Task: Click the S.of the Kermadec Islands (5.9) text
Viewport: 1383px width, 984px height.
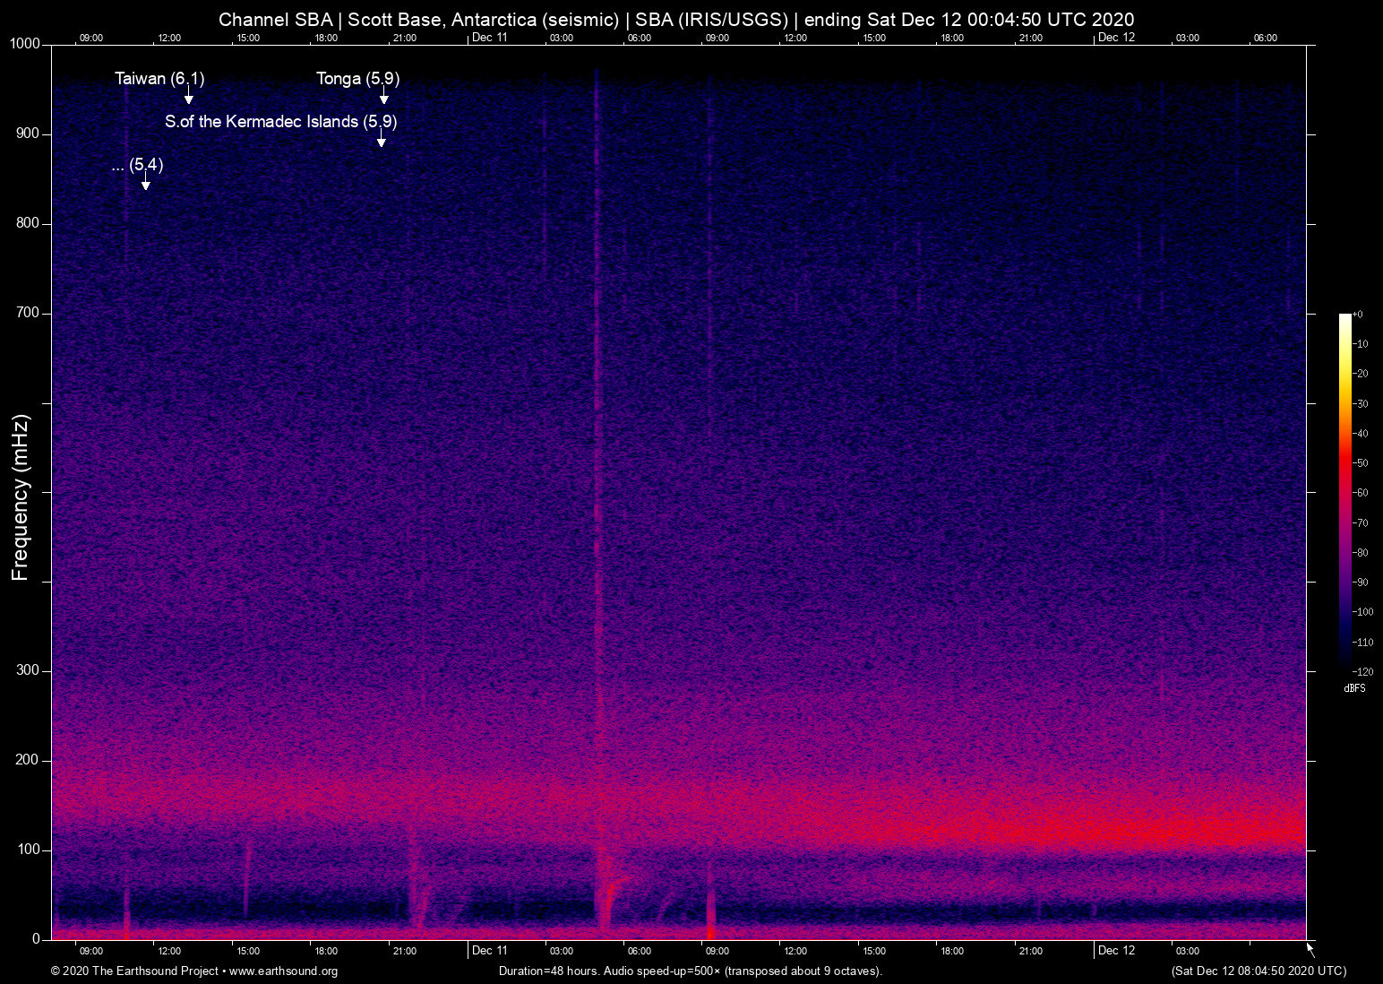Action: coord(280,122)
